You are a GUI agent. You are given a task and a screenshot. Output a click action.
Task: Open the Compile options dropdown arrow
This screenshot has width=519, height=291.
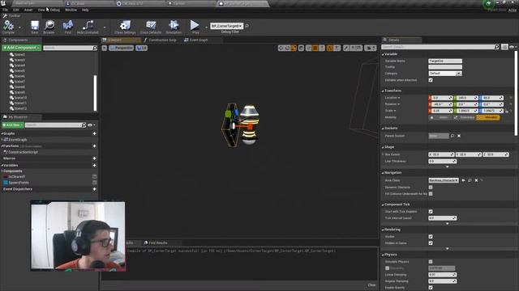coord(19,27)
